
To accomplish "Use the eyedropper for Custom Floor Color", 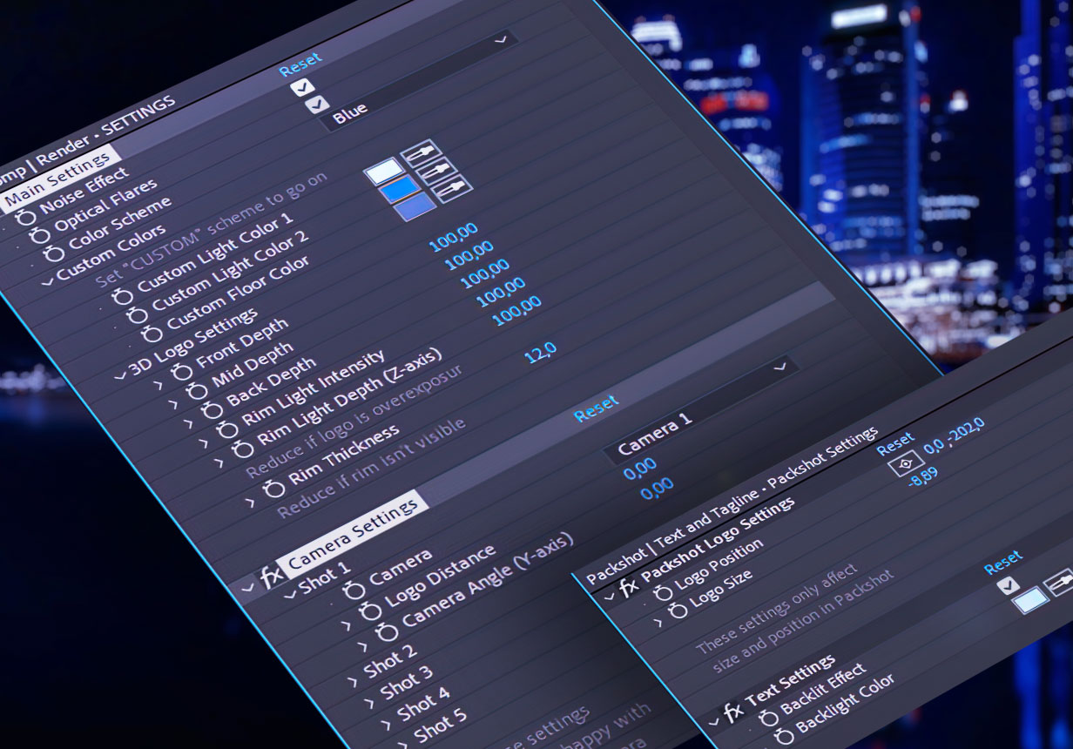I will [452, 189].
